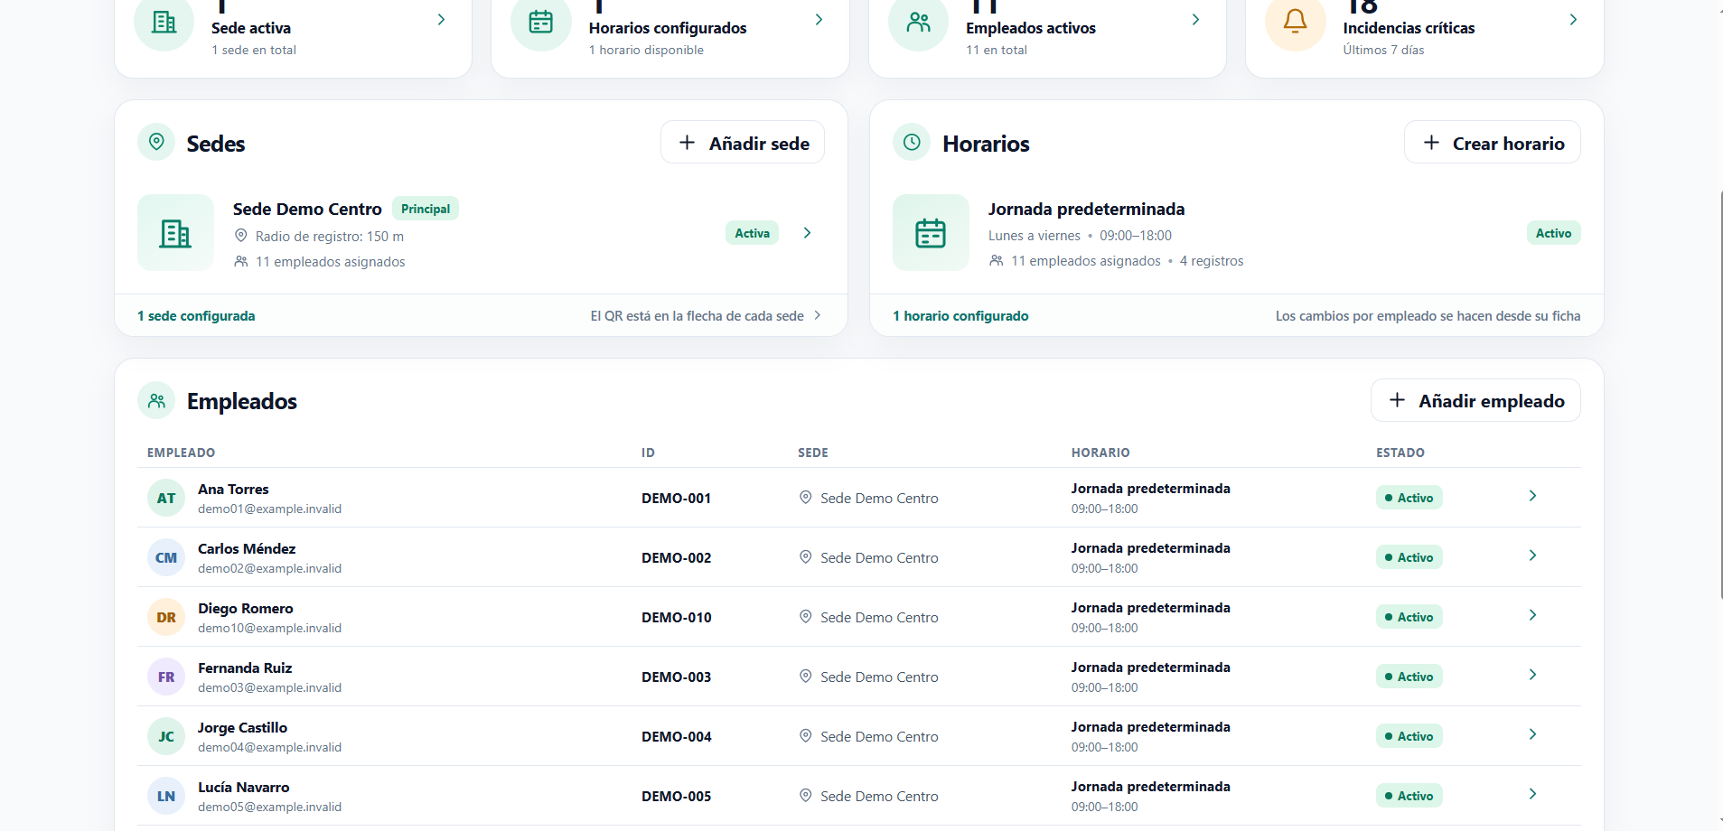
Task: Open Fernanda Ruiz employee row arrow
Action: click(1532, 675)
